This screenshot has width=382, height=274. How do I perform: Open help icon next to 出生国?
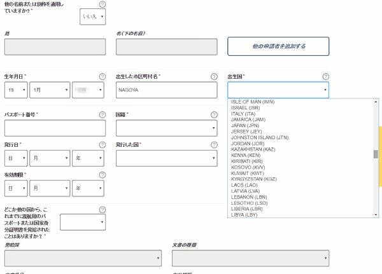pyautogui.click(x=325, y=76)
